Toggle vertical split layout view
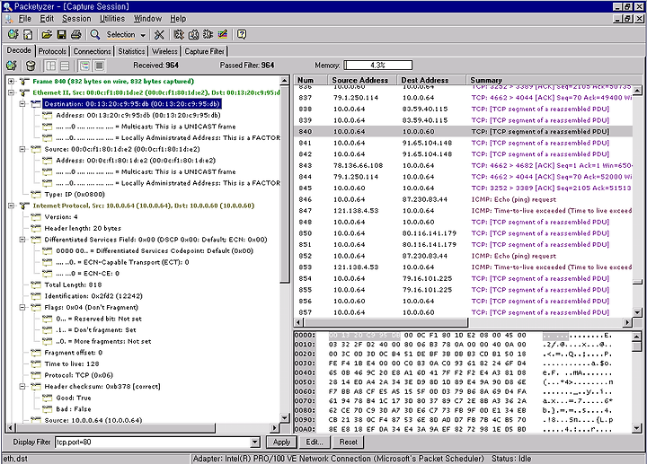The image size is (647, 464). (x=50, y=66)
